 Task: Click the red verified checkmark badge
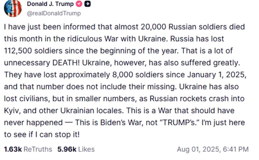click(79, 4)
